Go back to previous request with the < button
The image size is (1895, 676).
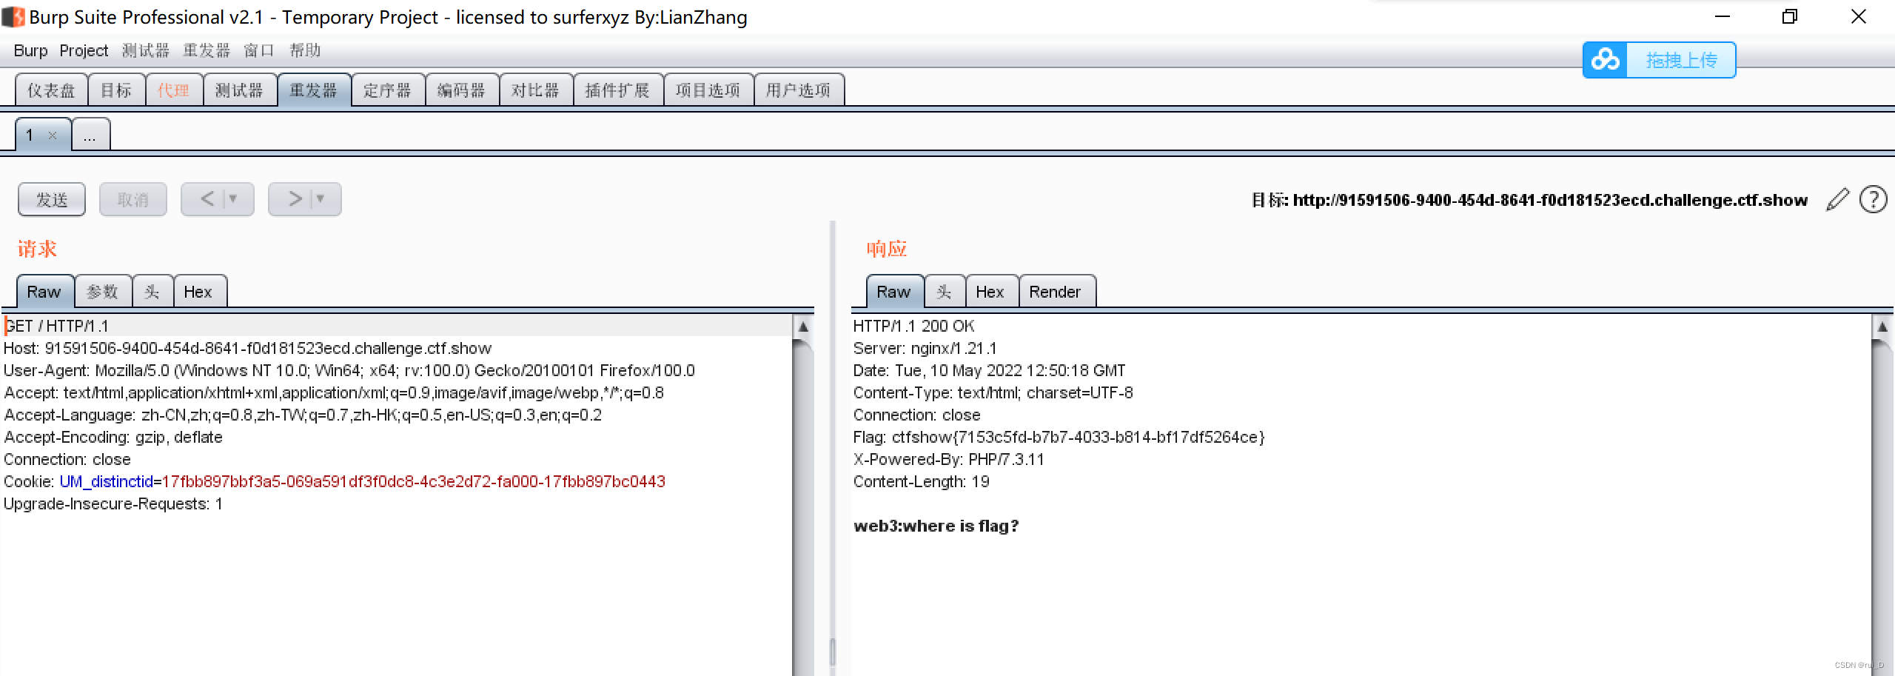pyautogui.click(x=207, y=198)
